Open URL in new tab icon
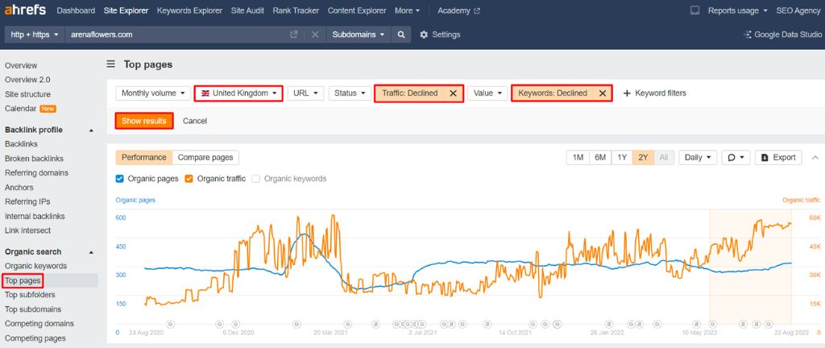 click(294, 35)
